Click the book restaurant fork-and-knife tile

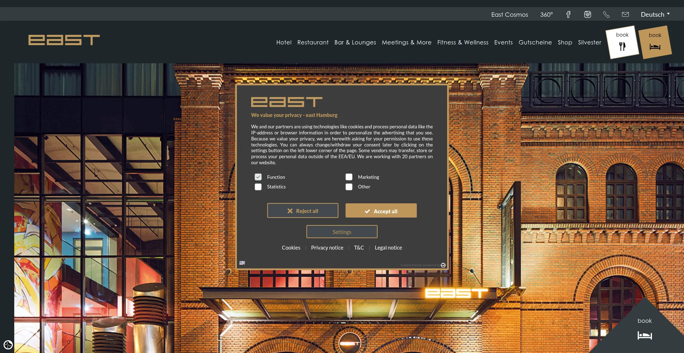[x=622, y=42]
